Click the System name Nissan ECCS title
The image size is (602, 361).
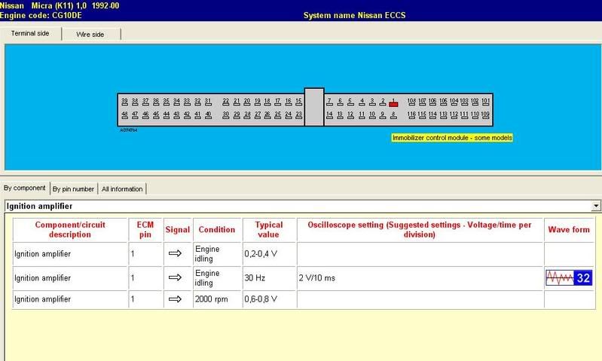[x=354, y=15]
